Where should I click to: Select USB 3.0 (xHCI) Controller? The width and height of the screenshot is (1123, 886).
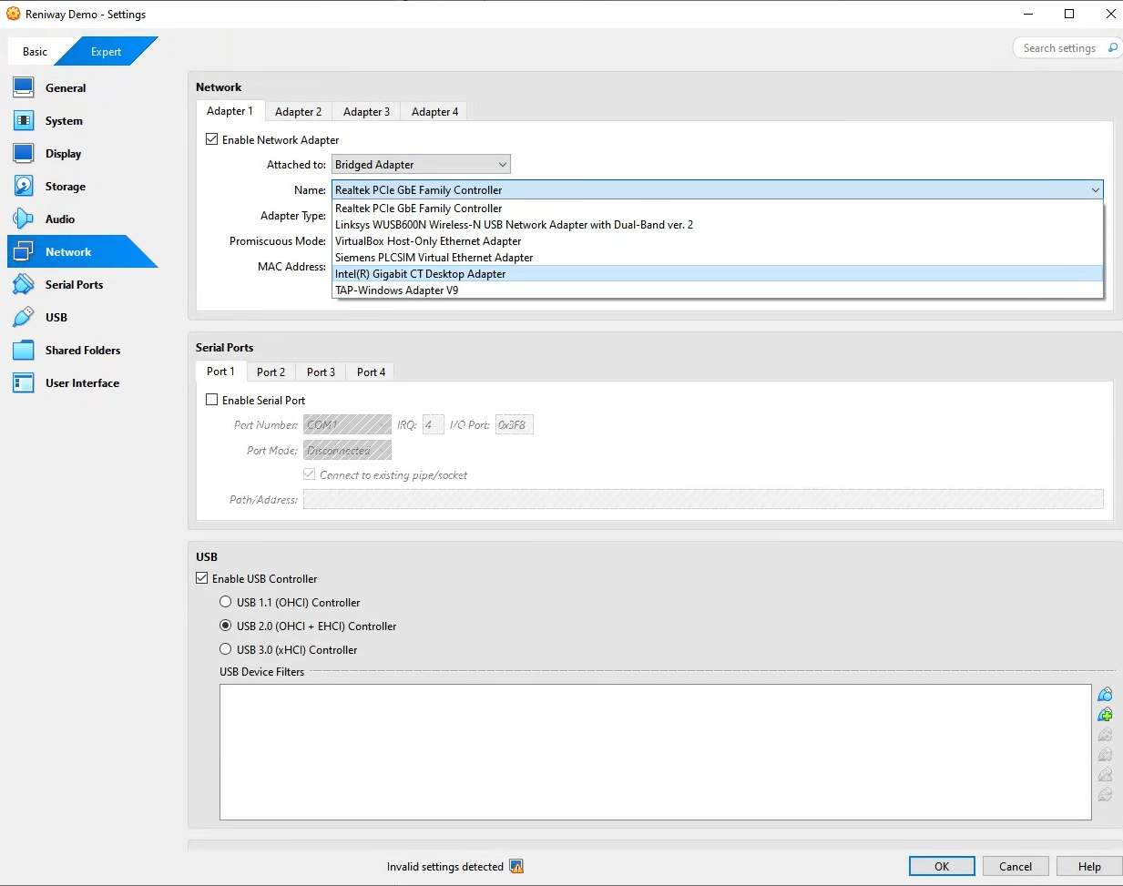point(226,649)
